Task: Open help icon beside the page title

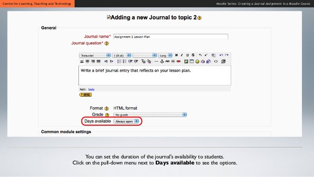Action: tap(199, 18)
